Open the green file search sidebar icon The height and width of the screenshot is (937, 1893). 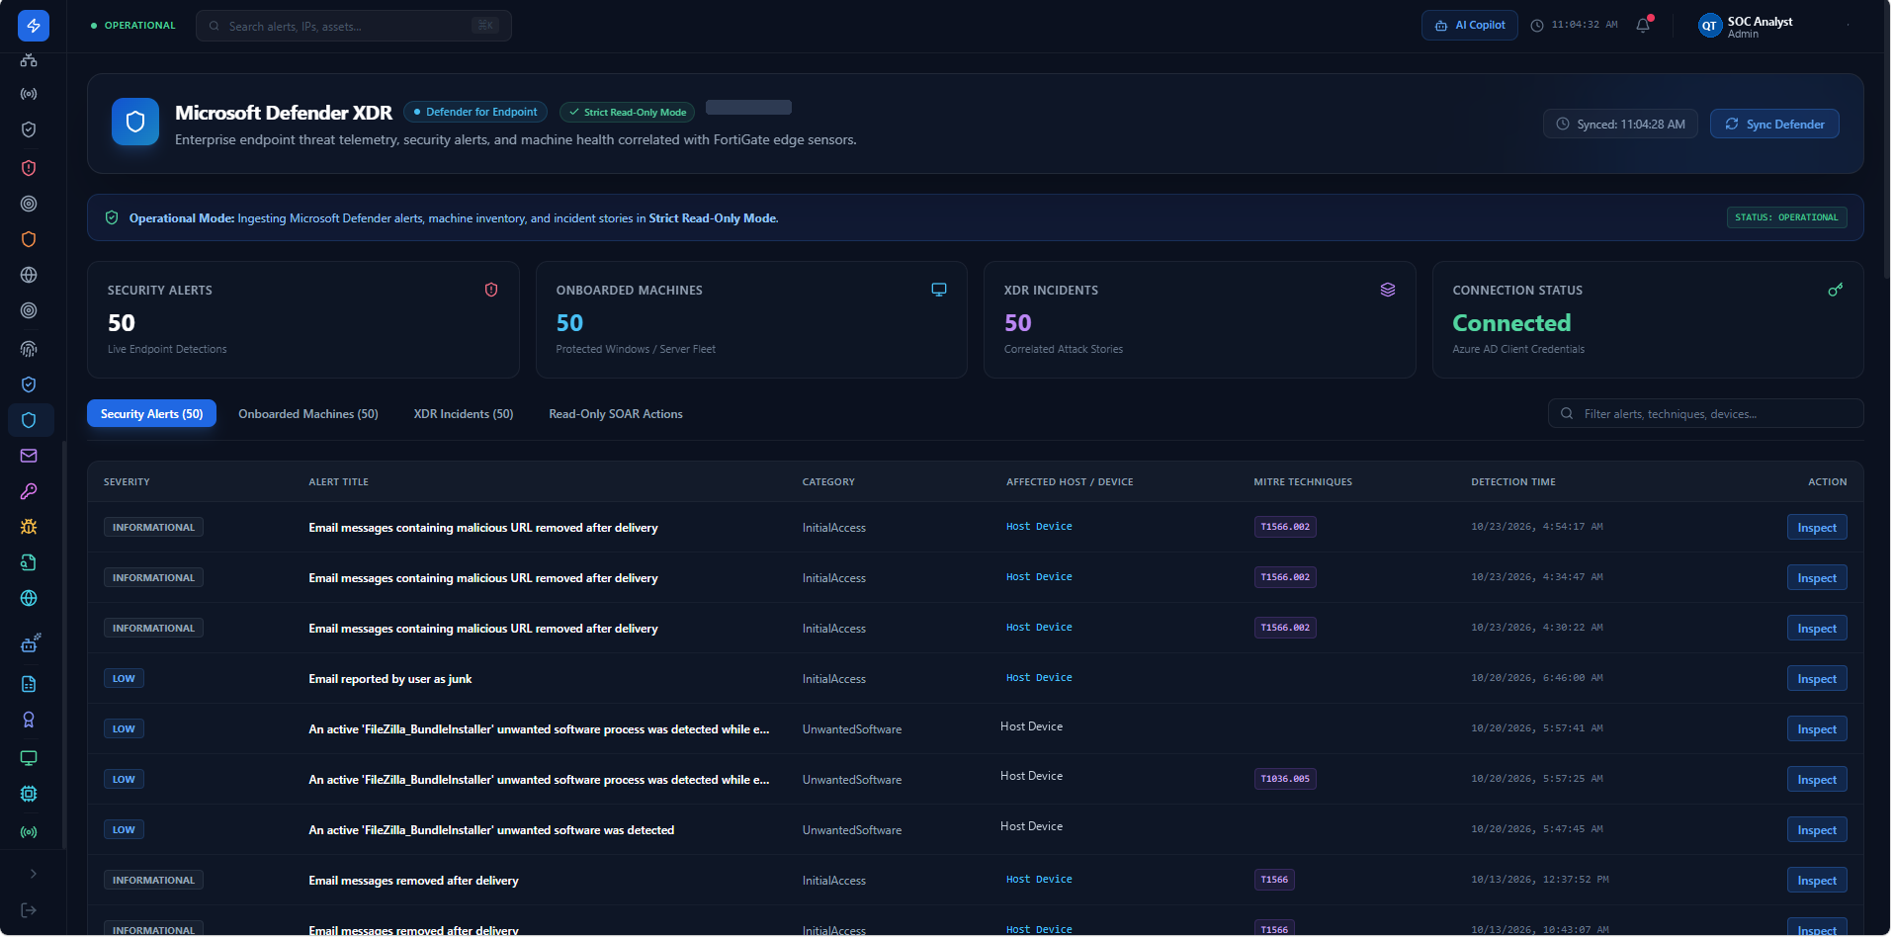click(29, 562)
